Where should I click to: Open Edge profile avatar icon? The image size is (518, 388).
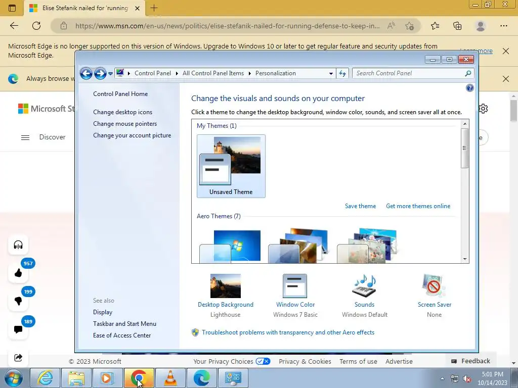point(481,26)
